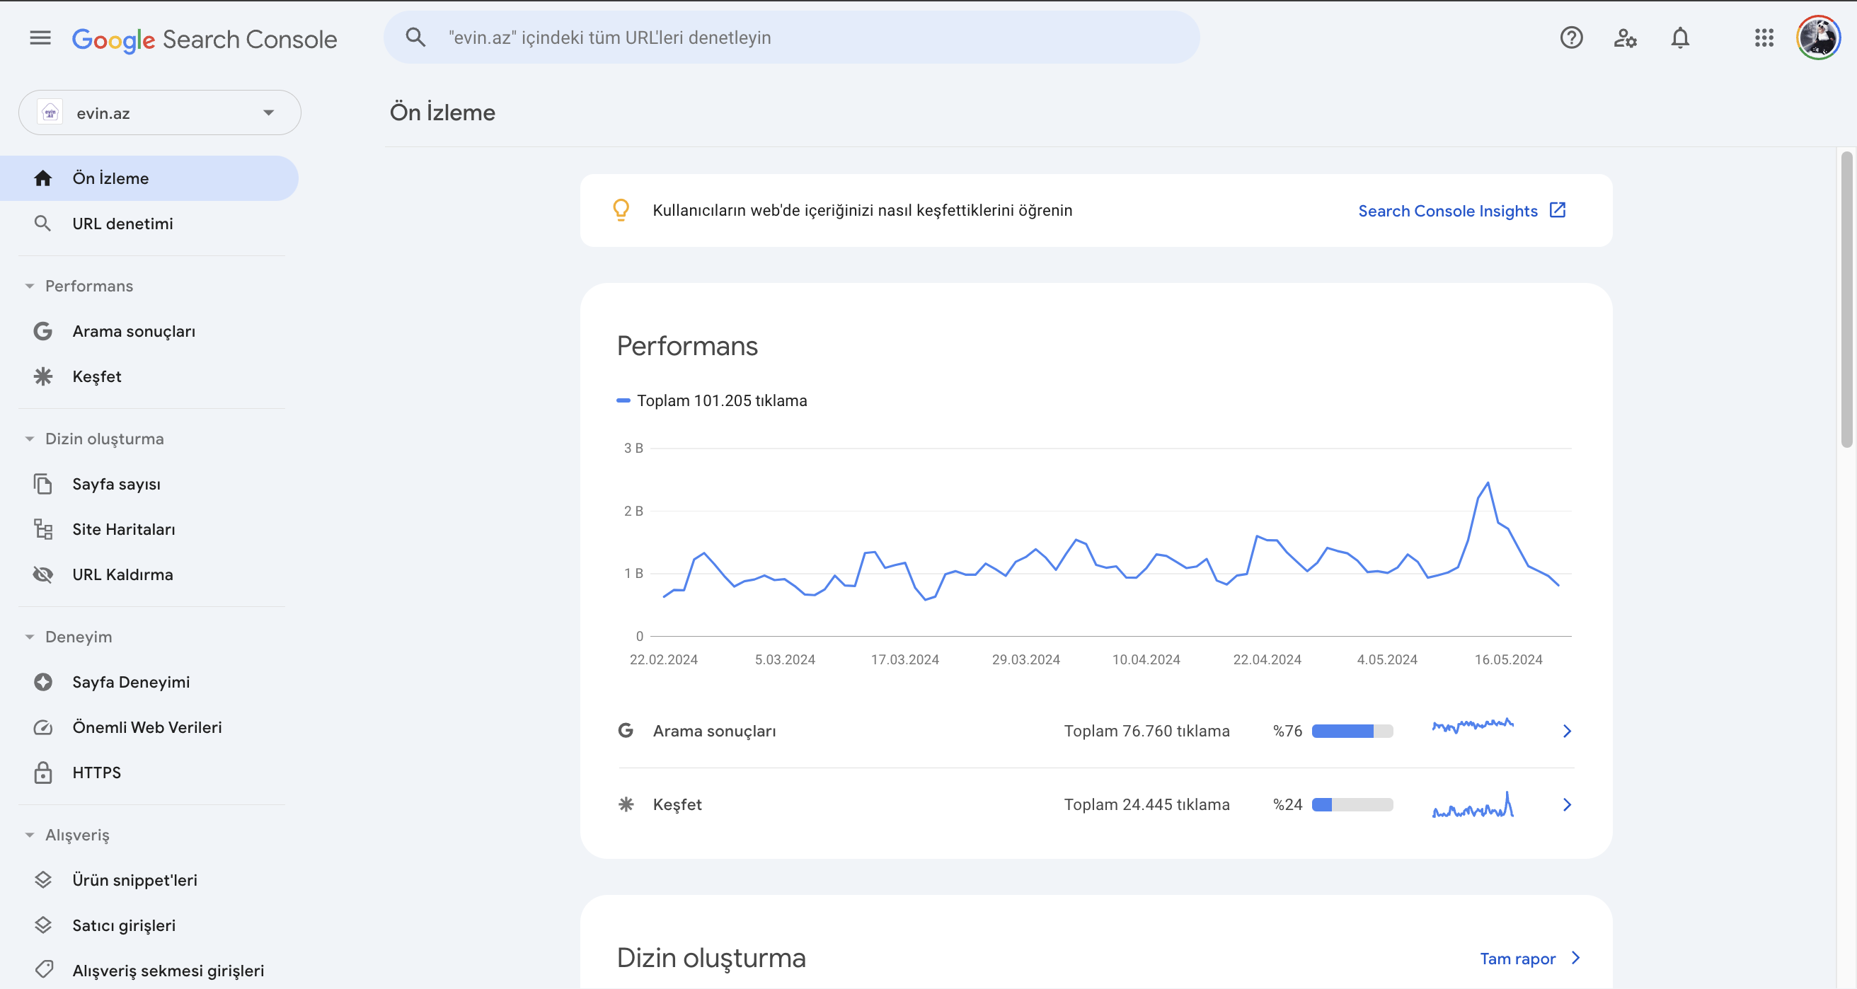Click the sitemap icon beside Site Haritaları
This screenshot has width=1857, height=989.
(x=43, y=529)
